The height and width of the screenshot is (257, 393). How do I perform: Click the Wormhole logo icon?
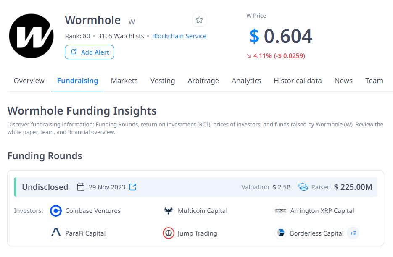32,36
